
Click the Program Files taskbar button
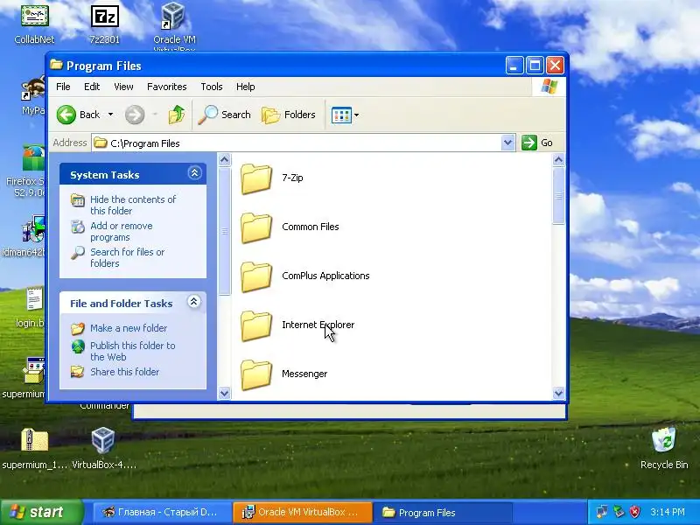(x=441, y=512)
